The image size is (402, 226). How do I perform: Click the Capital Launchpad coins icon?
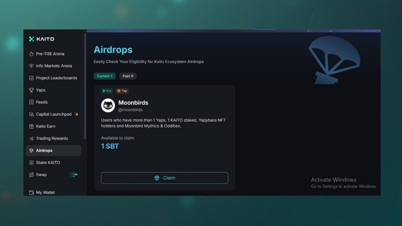pos(31,114)
